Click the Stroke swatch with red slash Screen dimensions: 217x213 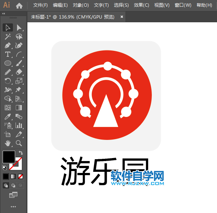tap(19, 166)
